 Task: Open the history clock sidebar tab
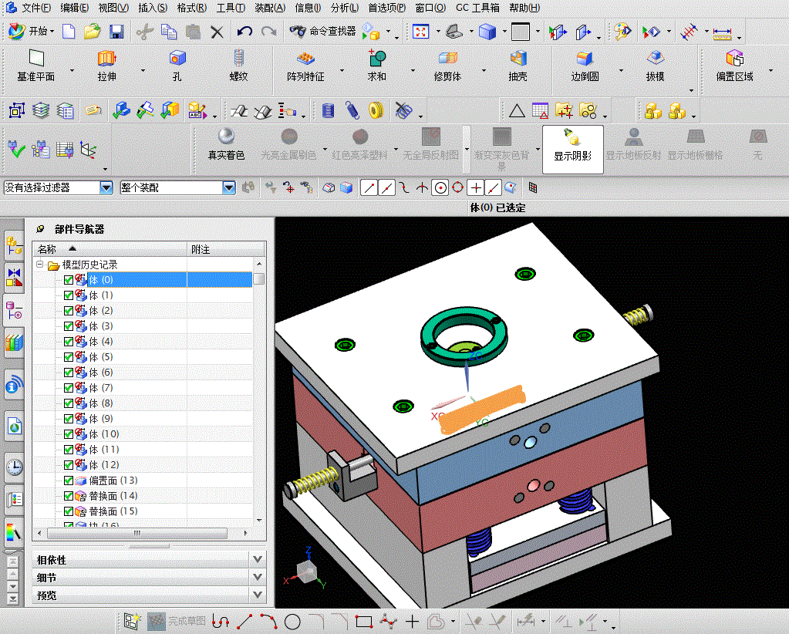pyautogui.click(x=14, y=467)
